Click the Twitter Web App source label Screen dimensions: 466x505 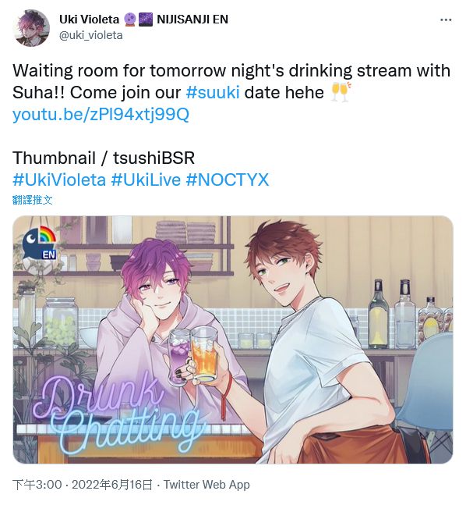[207, 485]
